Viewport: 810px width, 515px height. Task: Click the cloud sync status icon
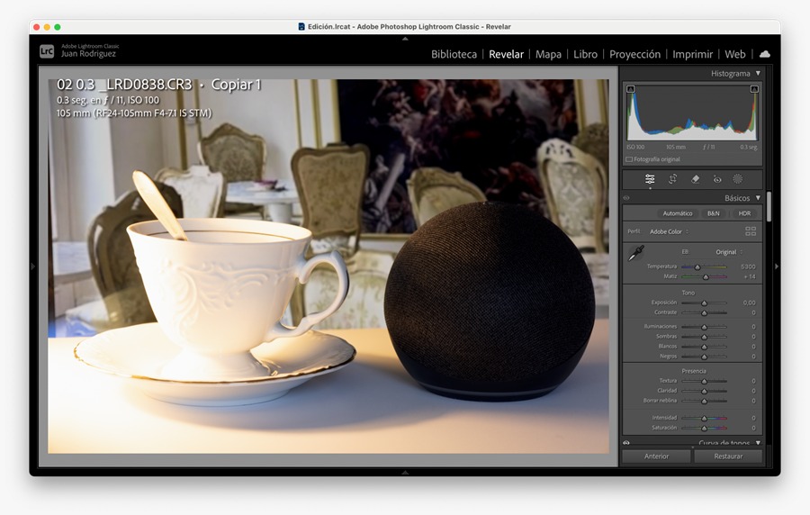tap(765, 54)
